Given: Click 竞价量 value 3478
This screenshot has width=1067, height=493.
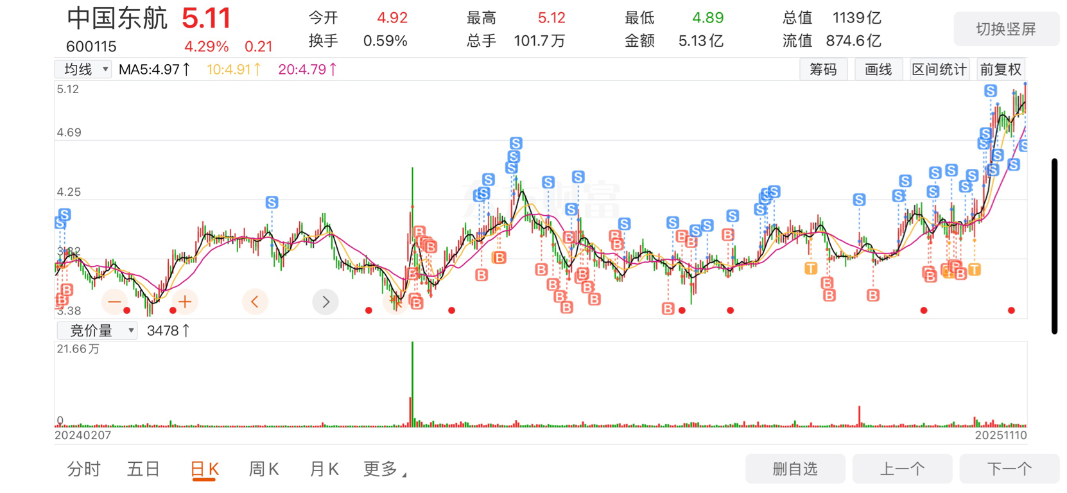Looking at the screenshot, I should point(168,331).
